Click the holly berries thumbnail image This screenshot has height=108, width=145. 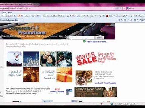point(64,59)
